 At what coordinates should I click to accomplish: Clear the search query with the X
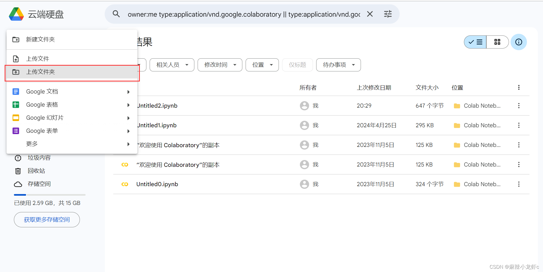click(x=370, y=14)
